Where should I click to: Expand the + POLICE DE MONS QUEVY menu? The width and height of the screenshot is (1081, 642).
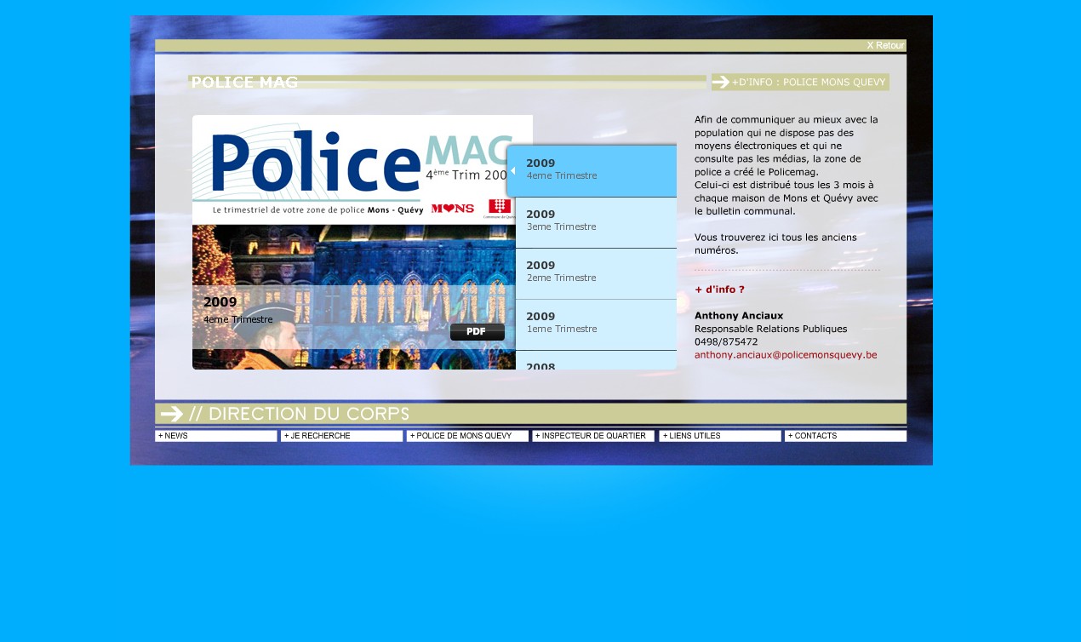click(x=467, y=436)
